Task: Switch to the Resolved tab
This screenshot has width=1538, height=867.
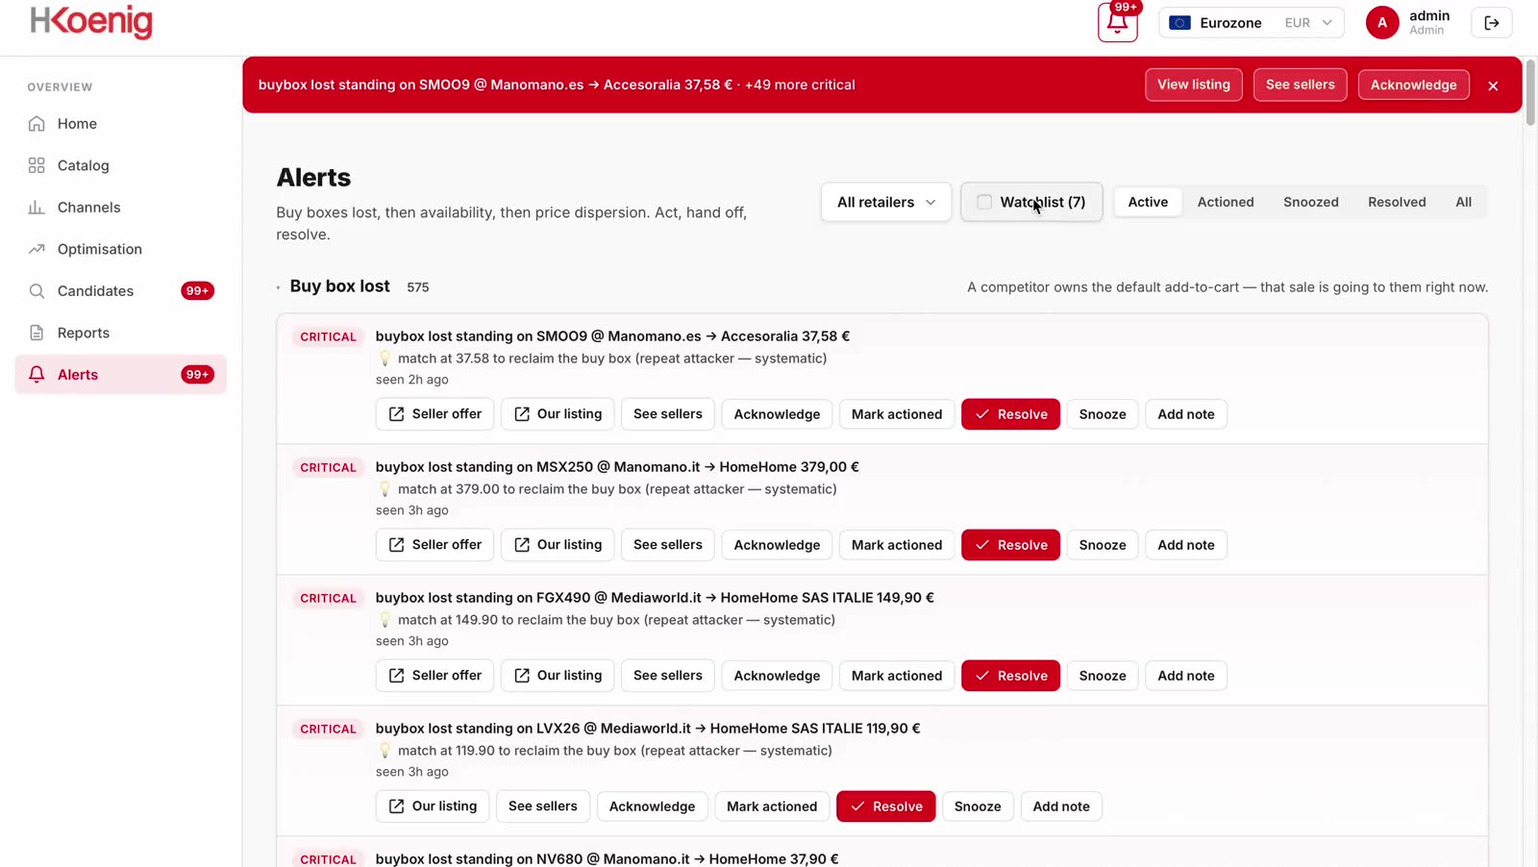Action: [x=1397, y=202]
